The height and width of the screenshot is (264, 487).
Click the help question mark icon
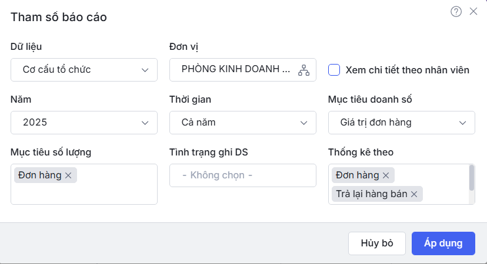click(x=456, y=12)
